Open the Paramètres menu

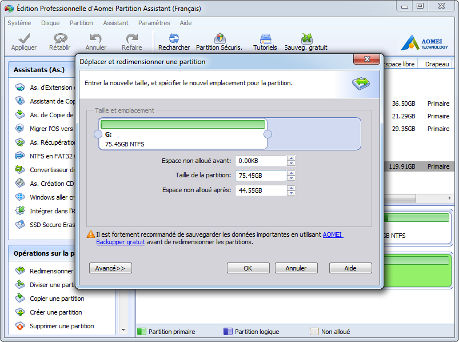154,23
